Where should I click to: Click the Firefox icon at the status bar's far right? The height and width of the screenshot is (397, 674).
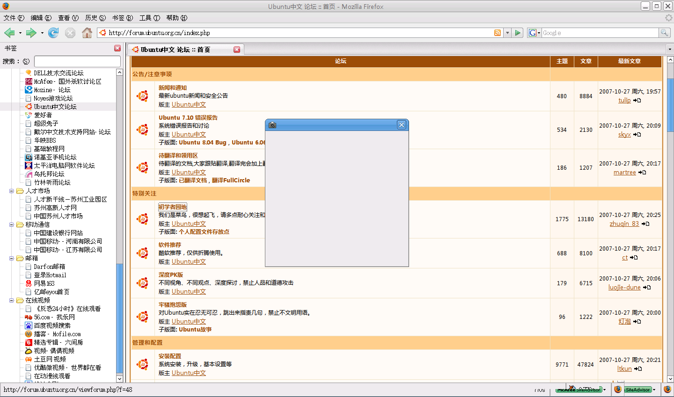(667, 389)
